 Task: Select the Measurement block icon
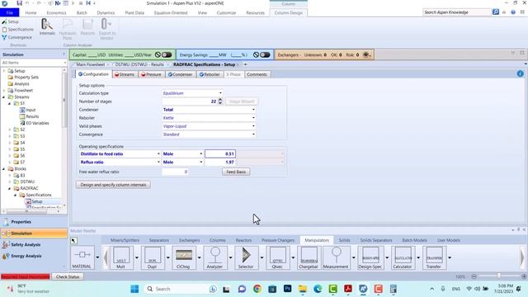(x=336, y=257)
